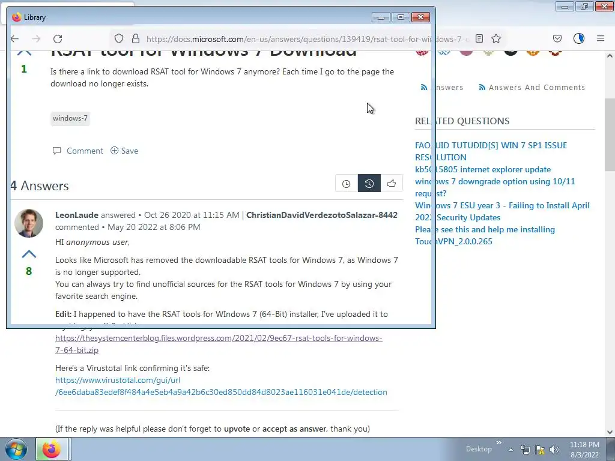This screenshot has width=615, height=461.
Task: Add a Comment on the question
Action: pyautogui.click(x=78, y=151)
